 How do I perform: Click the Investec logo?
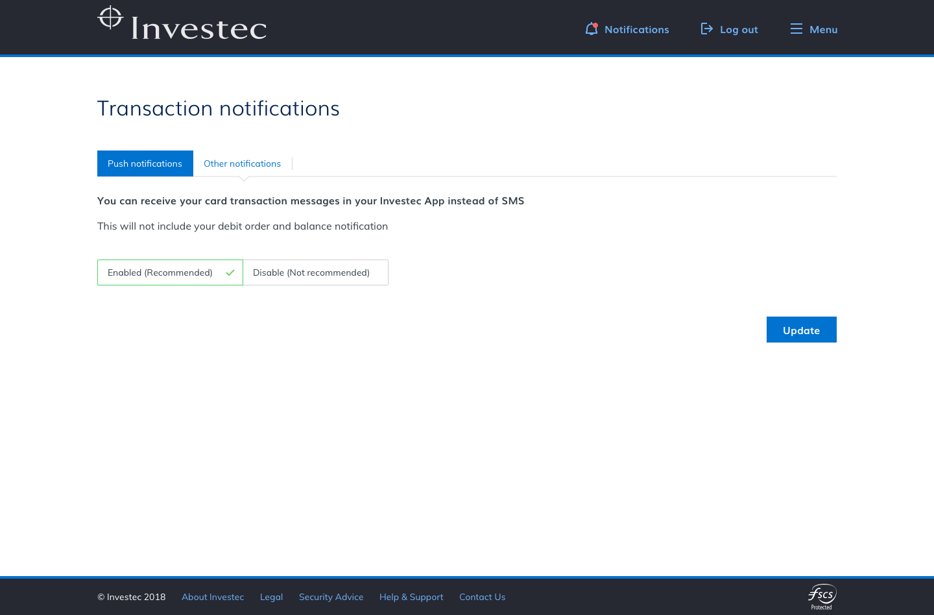pyautogui.click(x=182, y=24)
